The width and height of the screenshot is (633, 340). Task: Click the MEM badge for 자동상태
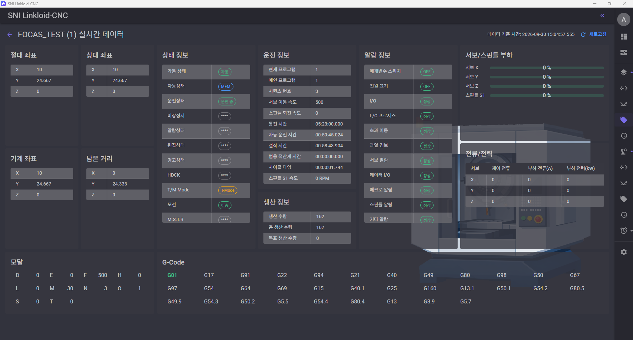pyautogui.click(x=226, y=87)
